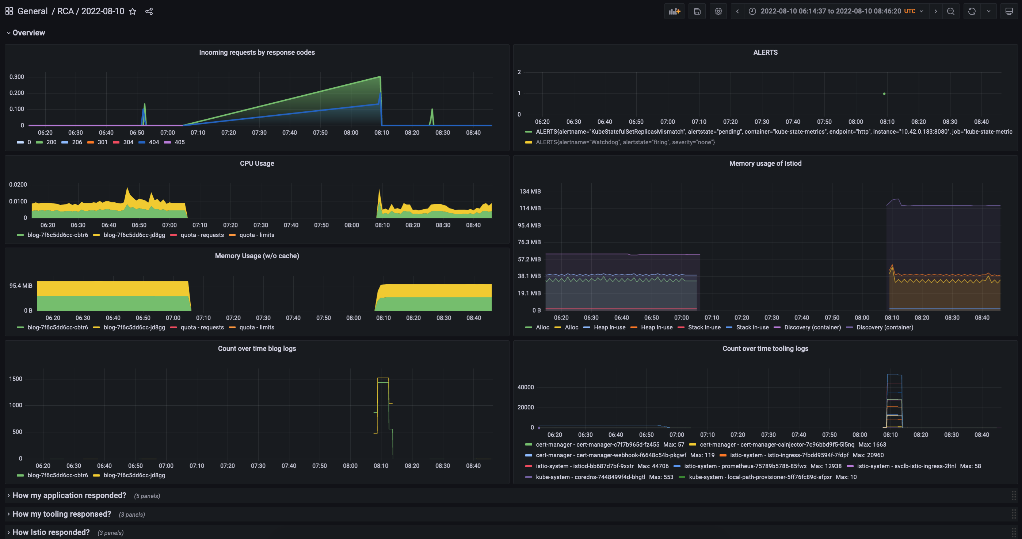Select coredns-7448499f4d-bhgtl legend entry

590,477
